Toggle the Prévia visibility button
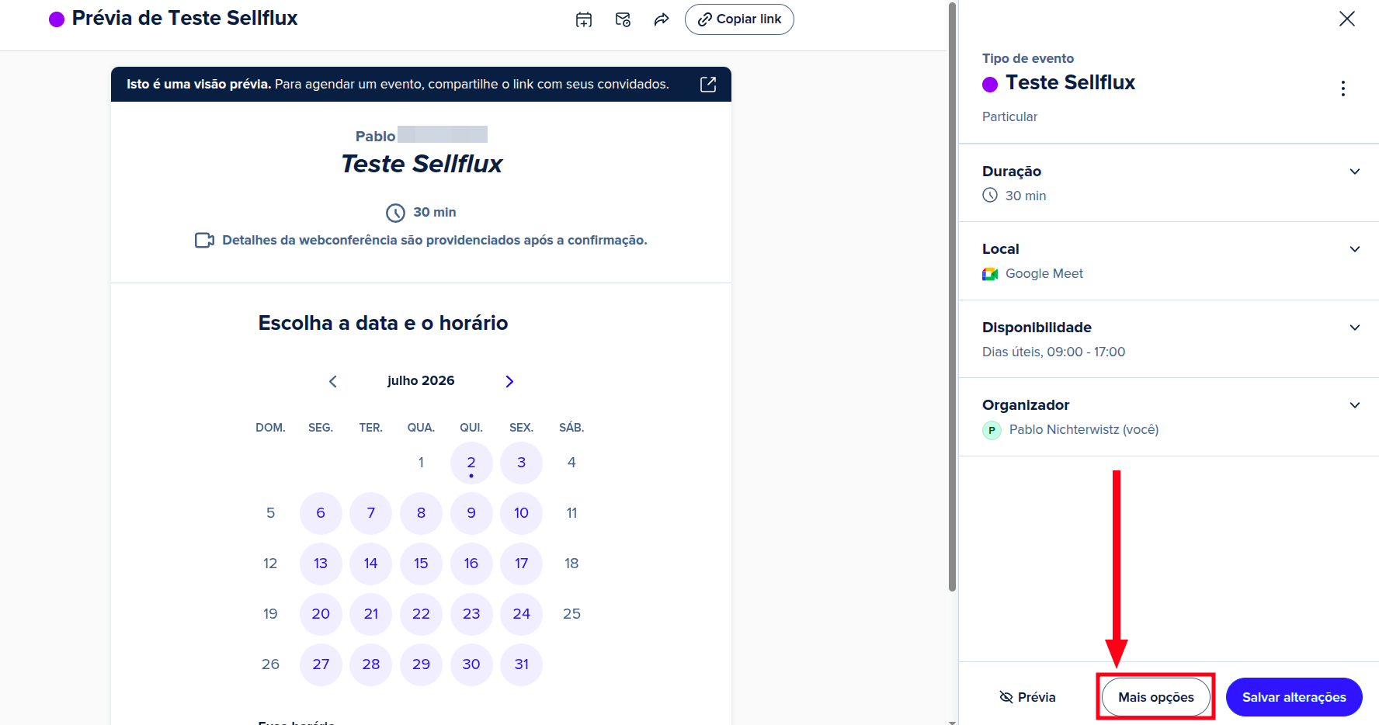Viewport: 1379px width, 725px height. [x=1027, y=697]
